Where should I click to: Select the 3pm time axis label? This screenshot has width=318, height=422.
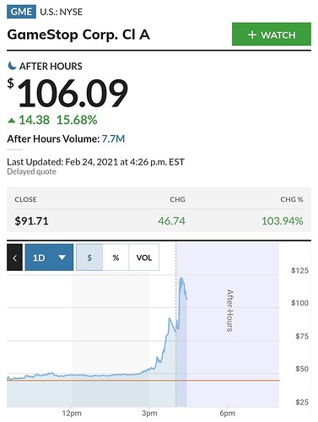click(149, 414)
